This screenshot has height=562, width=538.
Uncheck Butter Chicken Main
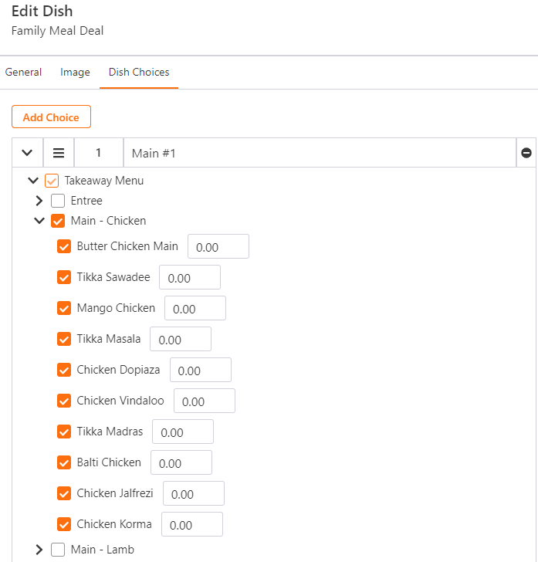point(64,246)
